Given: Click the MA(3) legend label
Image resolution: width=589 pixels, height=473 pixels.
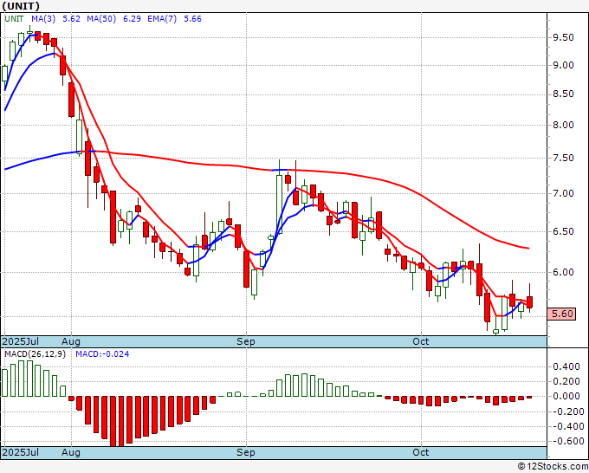Looking at the screenshot, I should (43, 19).
